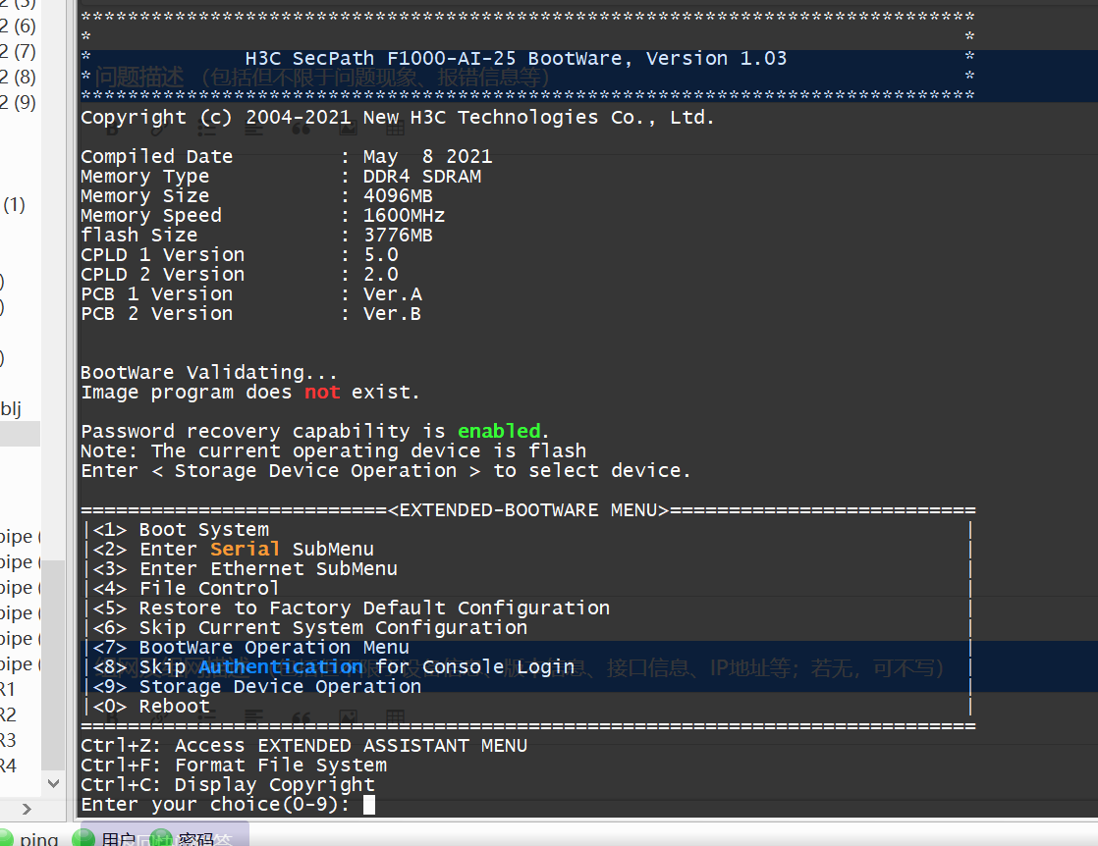Screen dimensions: 1098x846
Task: Click 'Note: The current operating device is flash'
Action: pos(333,450)
